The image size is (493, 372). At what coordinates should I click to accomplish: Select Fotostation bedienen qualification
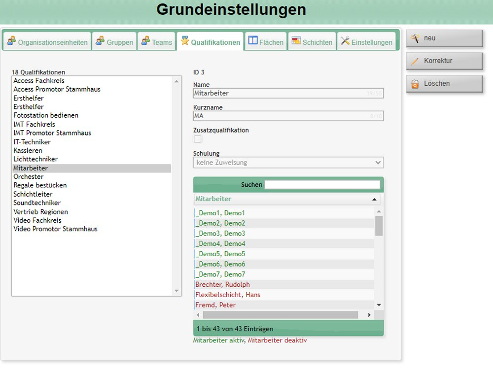92,115
